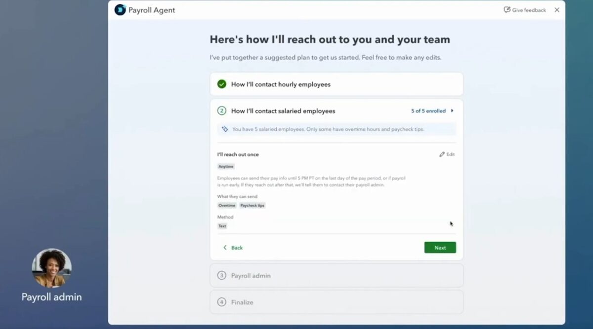593x329 pixels.
Task: Click How I'll contact salaried employees heading
Action: pos(283,111)
